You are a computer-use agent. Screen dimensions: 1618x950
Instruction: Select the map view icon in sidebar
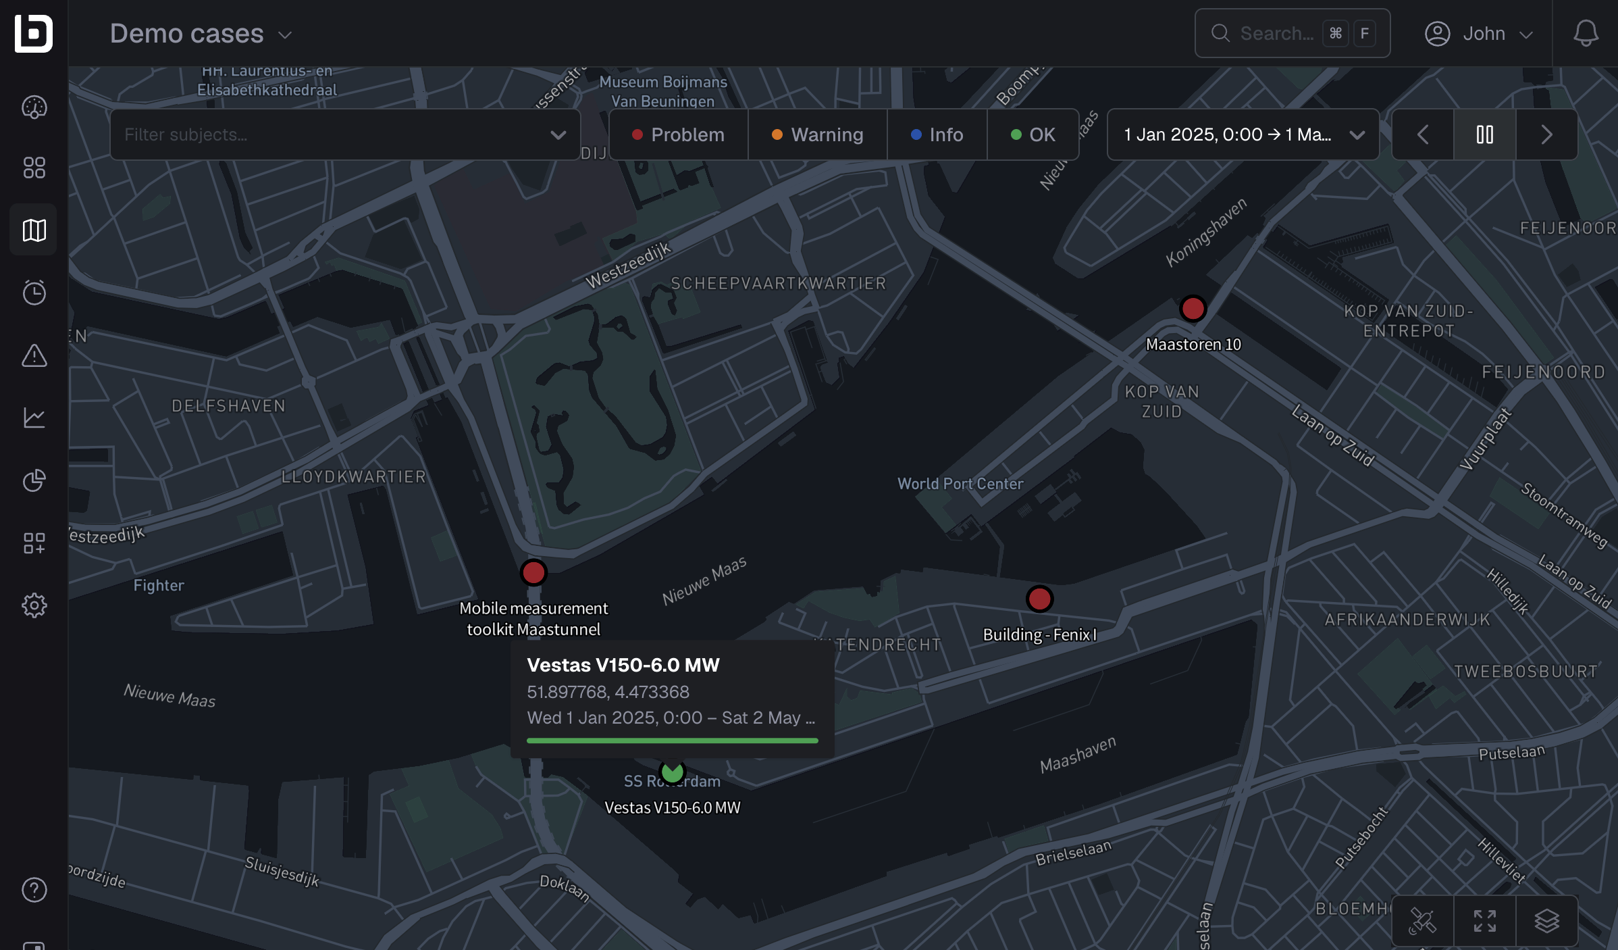coord(34,230)
